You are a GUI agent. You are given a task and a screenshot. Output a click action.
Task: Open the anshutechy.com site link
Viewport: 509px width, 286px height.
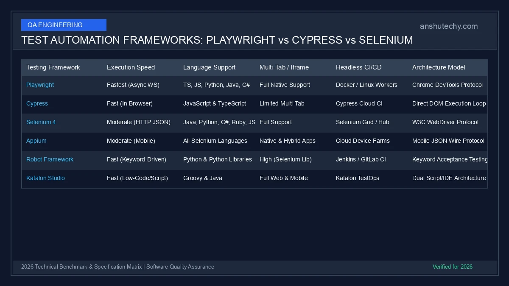[449, 26]
